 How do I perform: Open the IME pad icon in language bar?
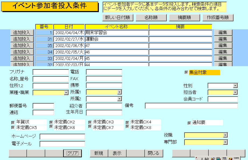213,159
